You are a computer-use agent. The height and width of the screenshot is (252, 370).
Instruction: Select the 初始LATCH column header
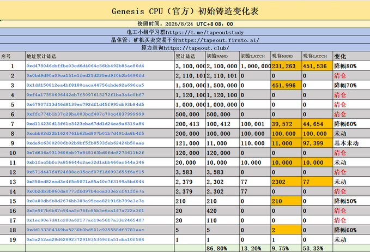point(256,56)
